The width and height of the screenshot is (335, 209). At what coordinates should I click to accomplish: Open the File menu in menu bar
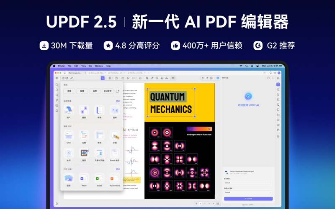(x=70, y=66)
